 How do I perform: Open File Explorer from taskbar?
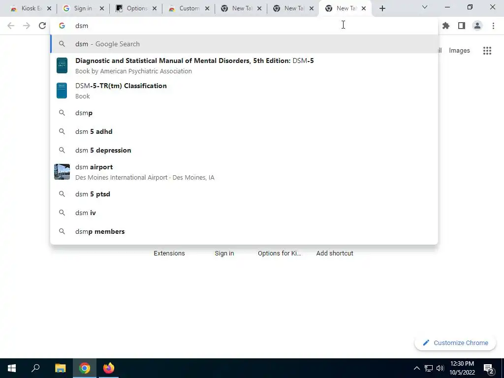(x=60, y=368)
